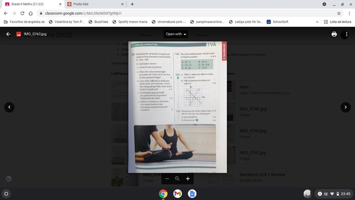Switch to the Posta tråd tab
The image size is (355, 200).
(x=93, y=4)
